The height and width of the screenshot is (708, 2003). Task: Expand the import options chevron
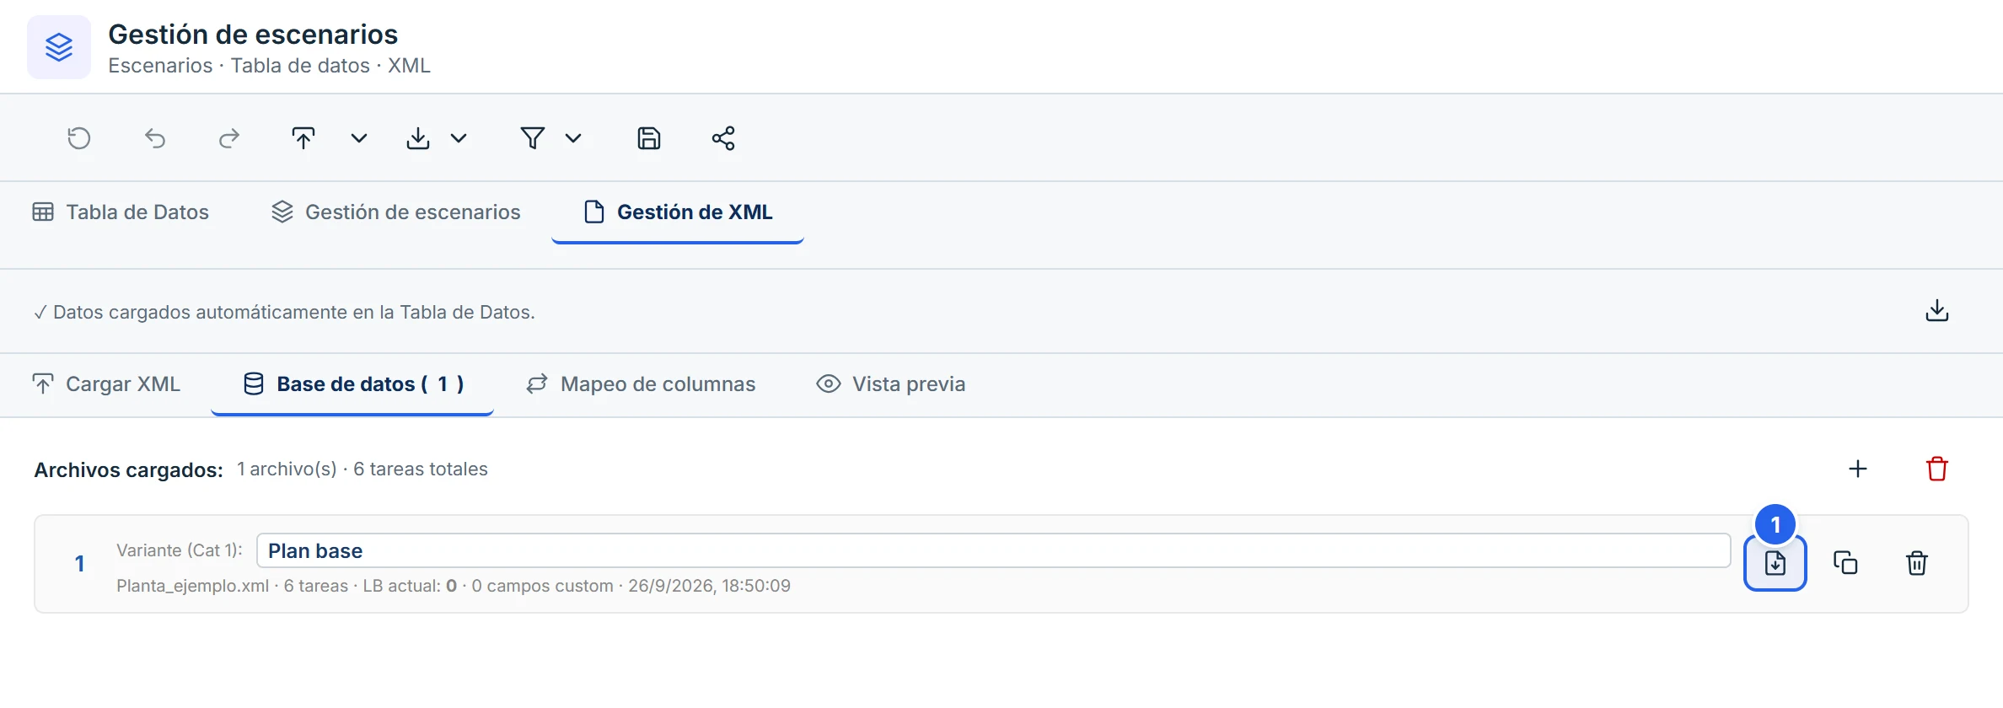tap(359, 138)
